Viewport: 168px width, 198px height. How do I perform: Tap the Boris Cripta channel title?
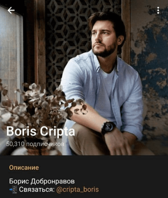coord(40,131)
